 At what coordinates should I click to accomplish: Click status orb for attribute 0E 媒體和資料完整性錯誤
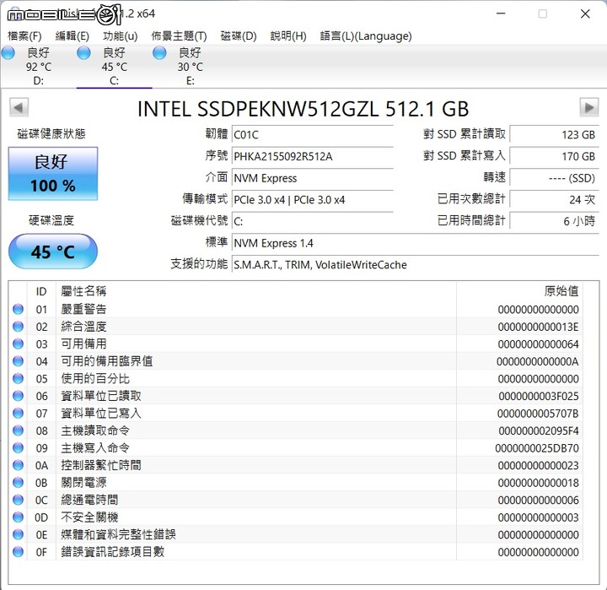click(x=18, y=534)
